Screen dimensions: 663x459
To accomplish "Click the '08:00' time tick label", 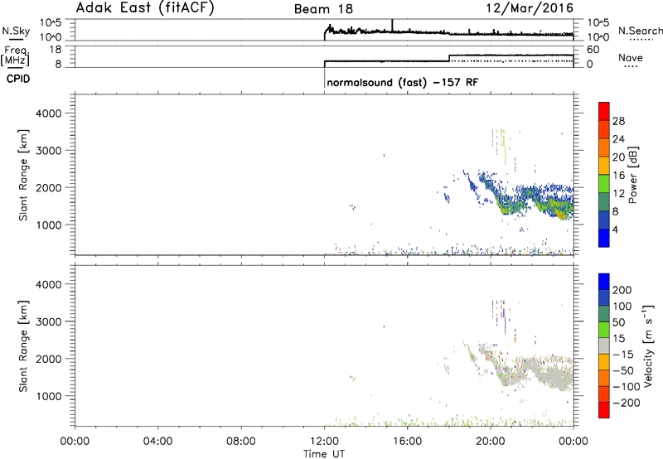I will (241, 442).
